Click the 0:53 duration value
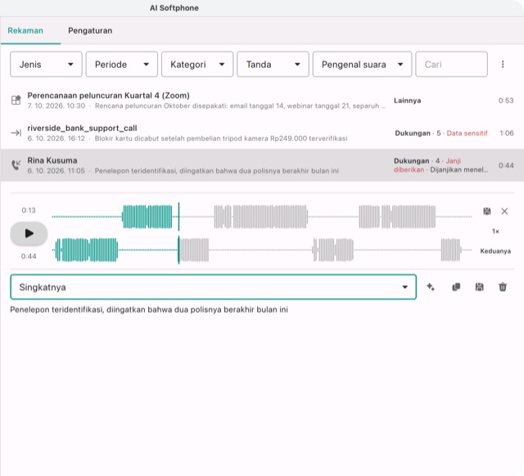The height and width of the screenshot is (476, 524). coord(506,101)
